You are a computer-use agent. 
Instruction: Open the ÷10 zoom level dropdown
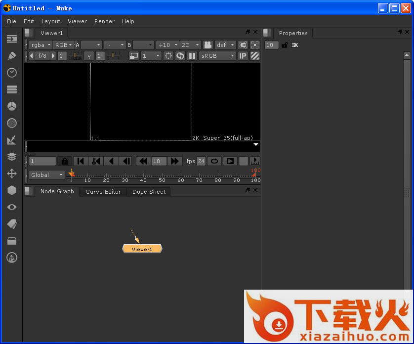(167, 45)
